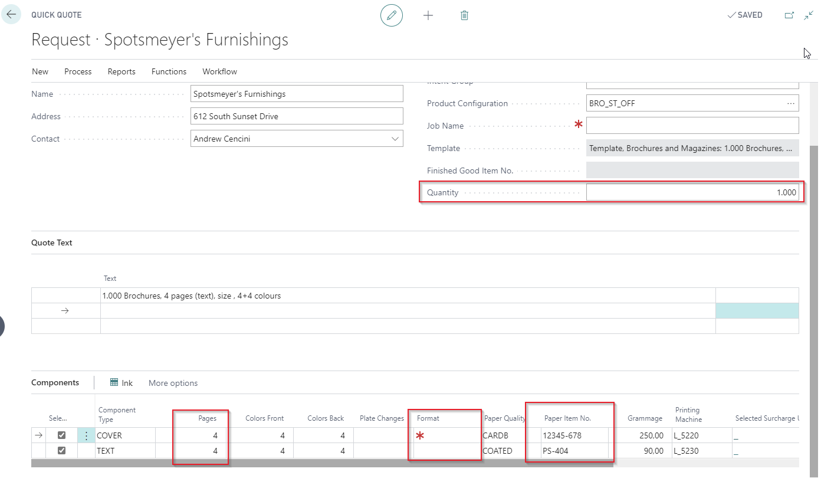Click More options in Components
The height and width of the screenshot is (485, 821).
tap(173, 383)
